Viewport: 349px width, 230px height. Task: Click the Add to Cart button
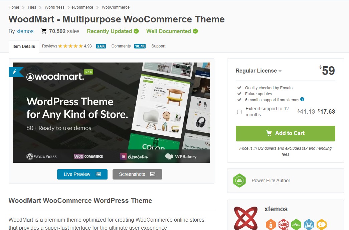click(285, 133)
